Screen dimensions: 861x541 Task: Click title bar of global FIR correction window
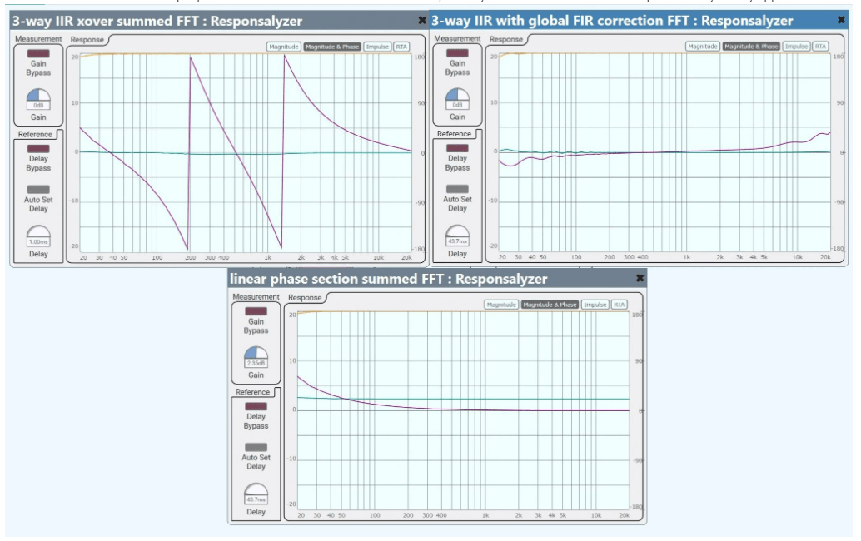(638, 20)
